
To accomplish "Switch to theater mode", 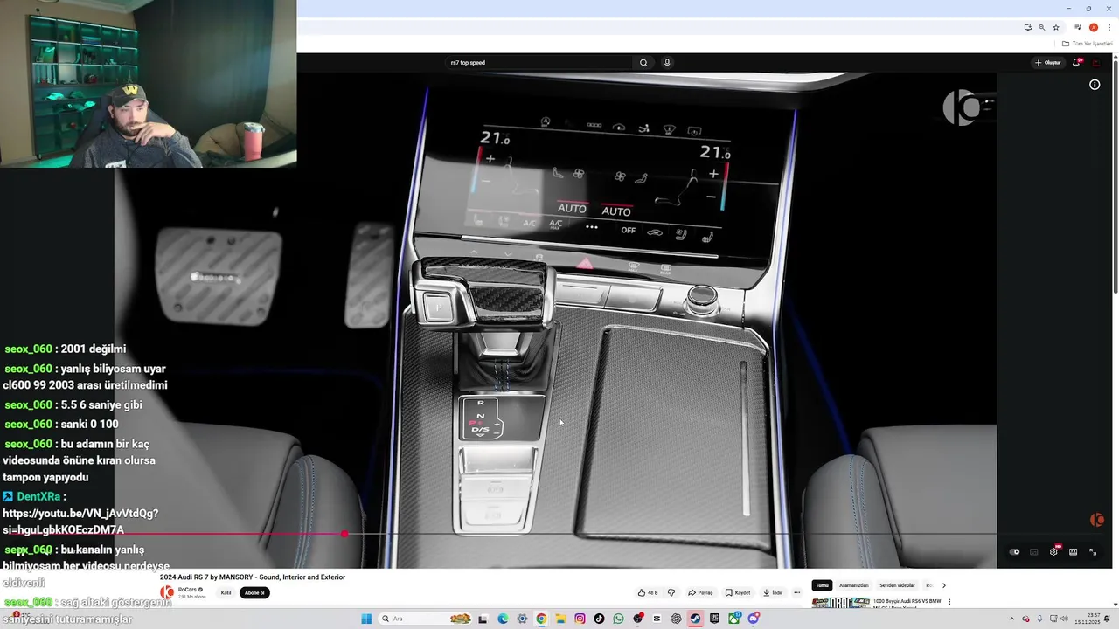I will click(x=1073, y=552).
